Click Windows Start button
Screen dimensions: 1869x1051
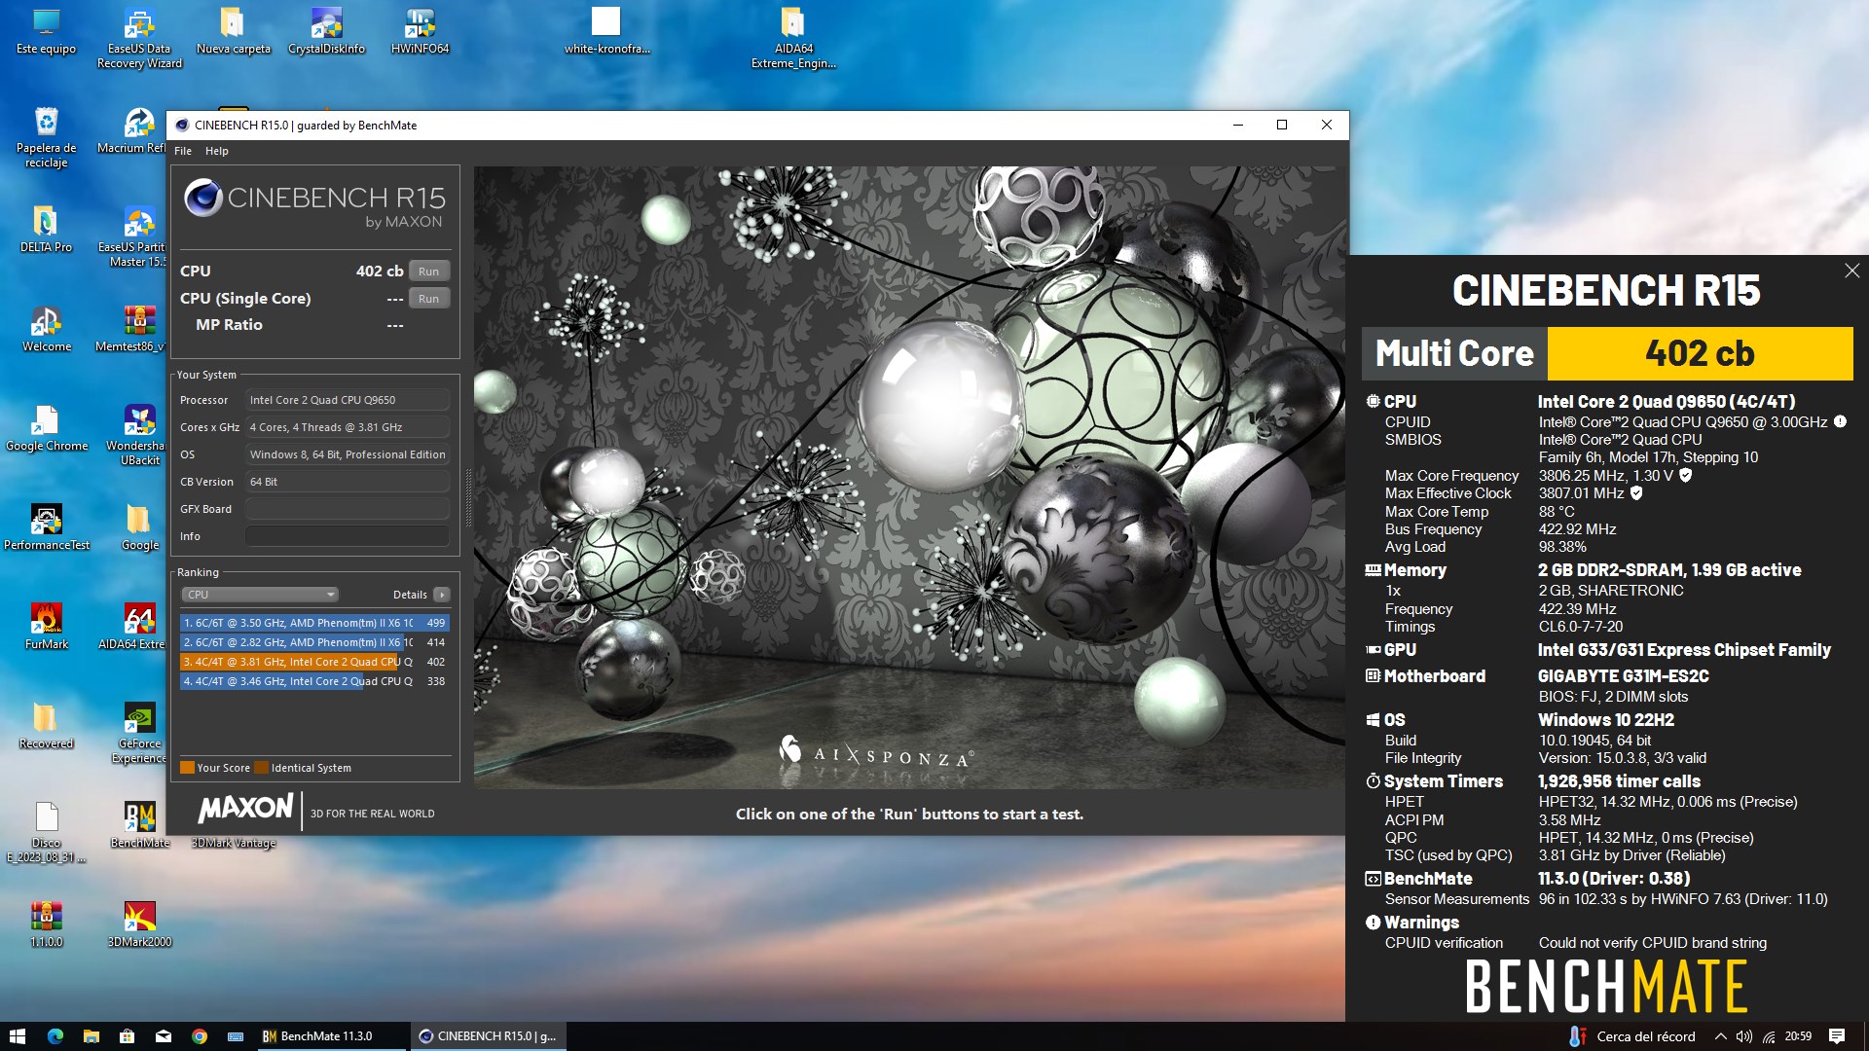pyautogui.click(x=17, y=1036)
